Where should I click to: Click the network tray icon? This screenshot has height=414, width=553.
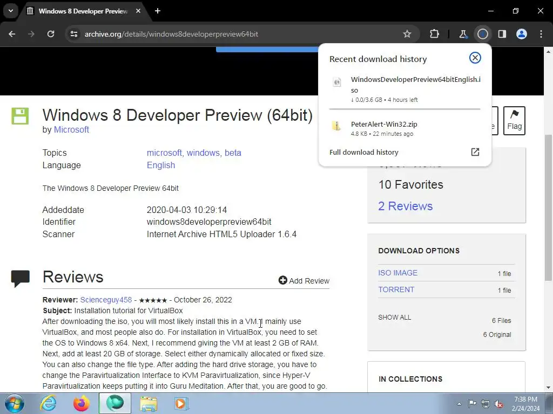pyautogui.click(x=485, y=404)
